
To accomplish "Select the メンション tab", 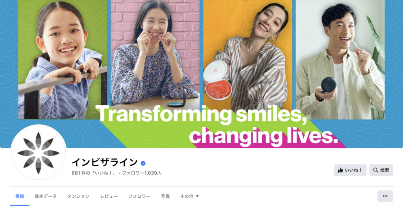I will 78,196.
